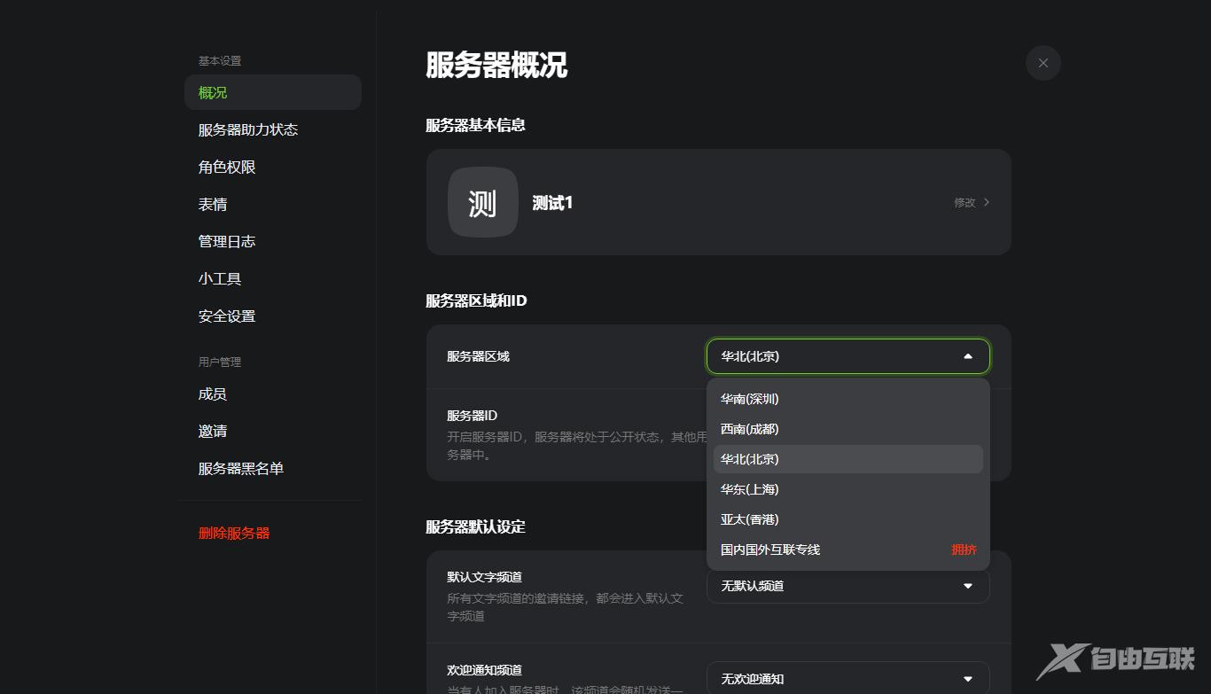This screenshot has height=694, width=1211.
Task: Click the 默认文字频道 setting label
Action: pos(484,577)
